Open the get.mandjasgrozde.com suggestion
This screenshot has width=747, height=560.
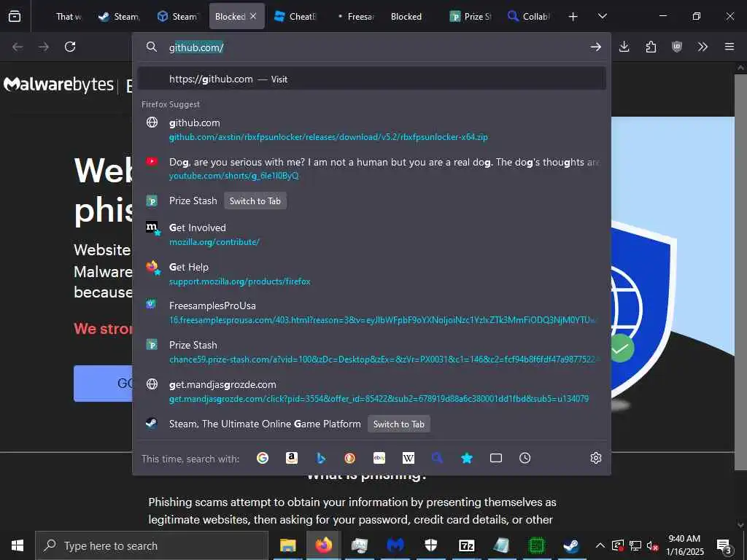pos(371,391)
